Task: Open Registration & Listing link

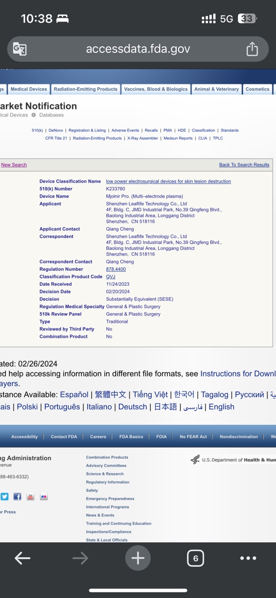Action: tap(87, 130)
